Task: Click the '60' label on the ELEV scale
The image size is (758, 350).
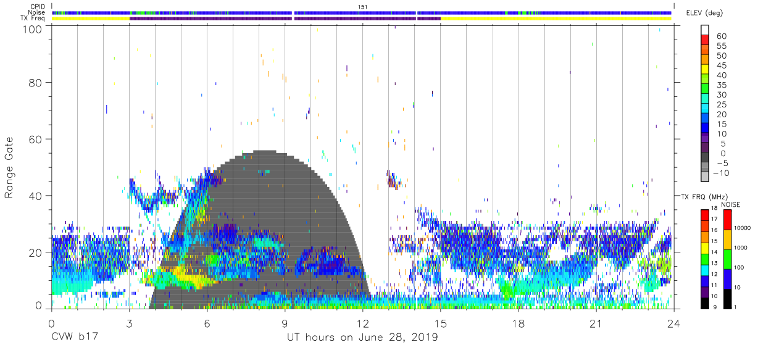Action: click(721, 36)
